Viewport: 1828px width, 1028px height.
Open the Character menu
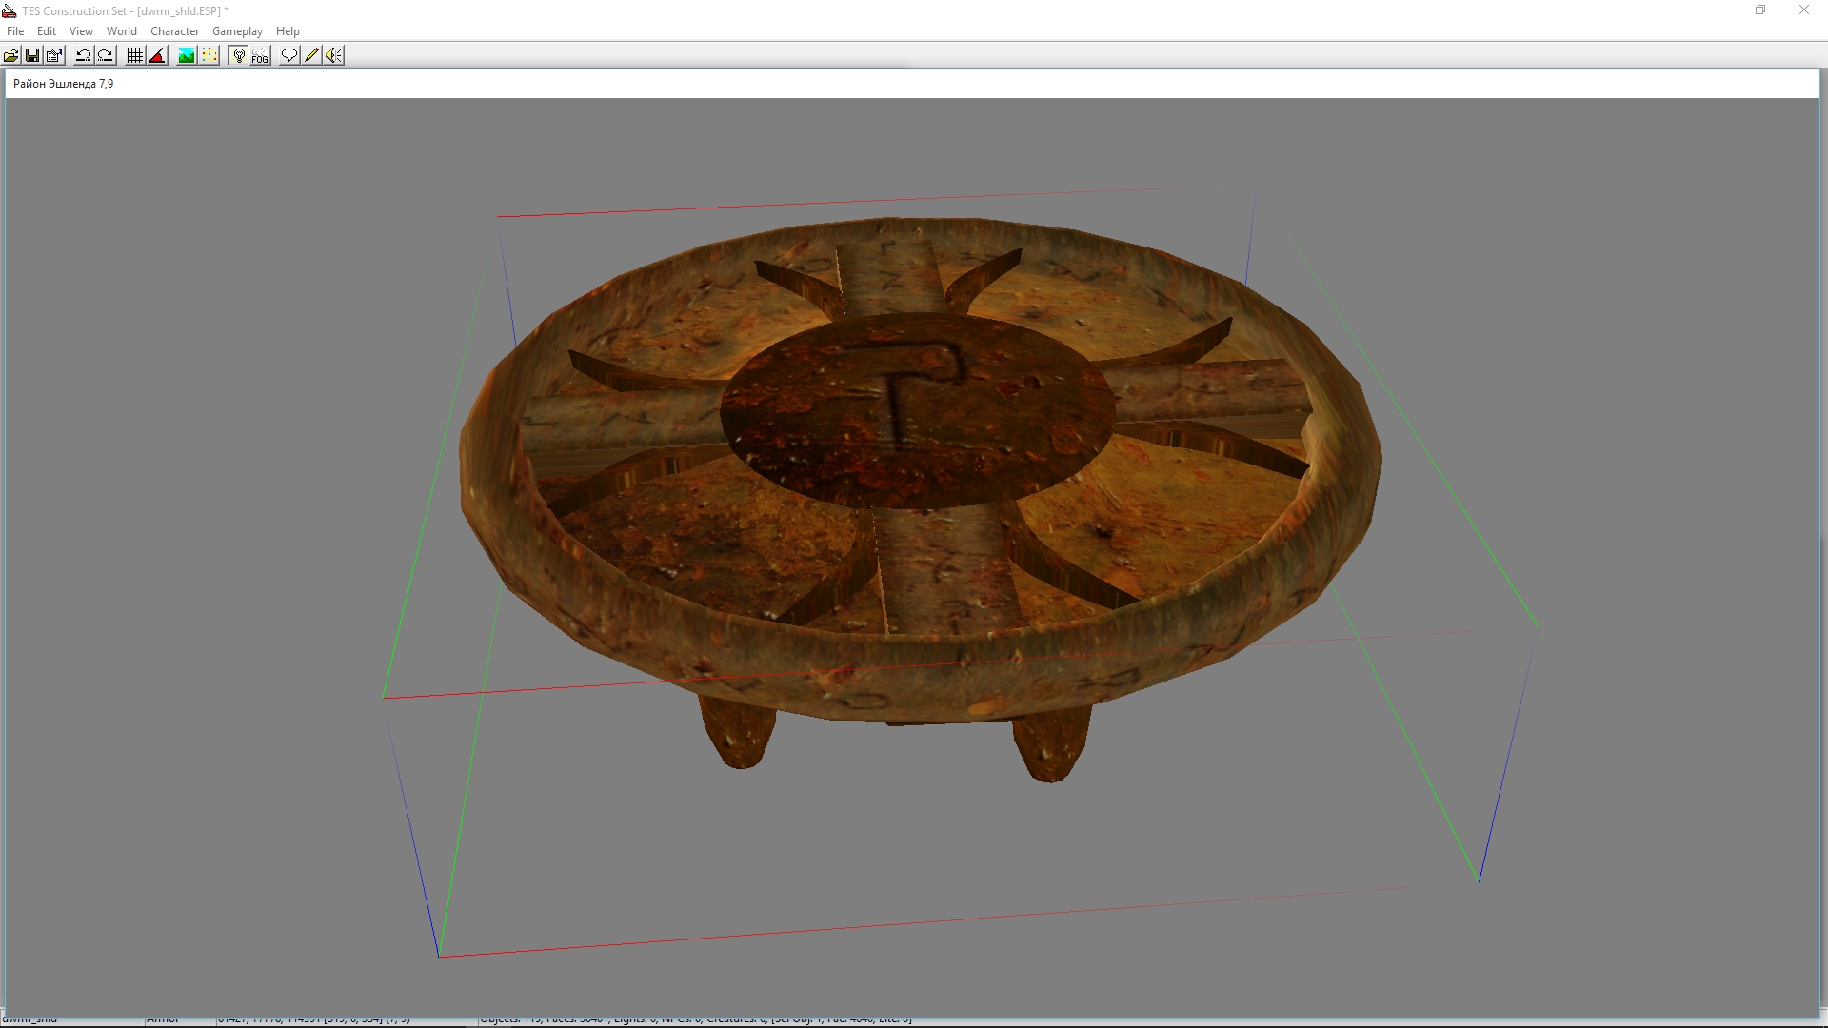coord(174,31)
